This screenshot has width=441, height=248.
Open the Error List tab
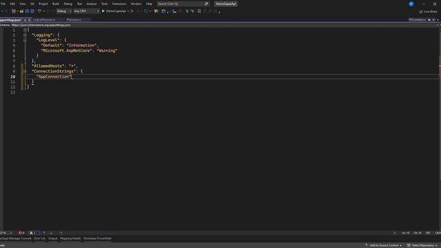[40, 238]
